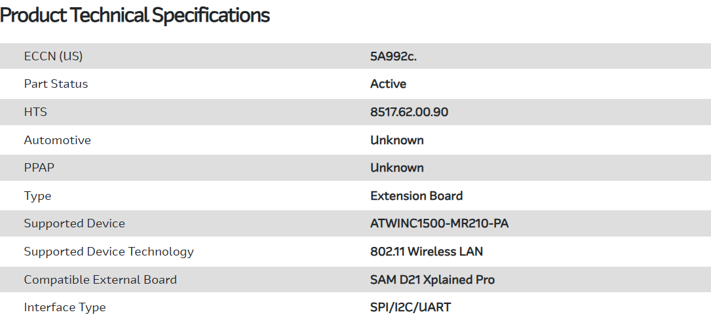
Task: Click the Supported Device Technology label
Action: click(x=109, y=252)
